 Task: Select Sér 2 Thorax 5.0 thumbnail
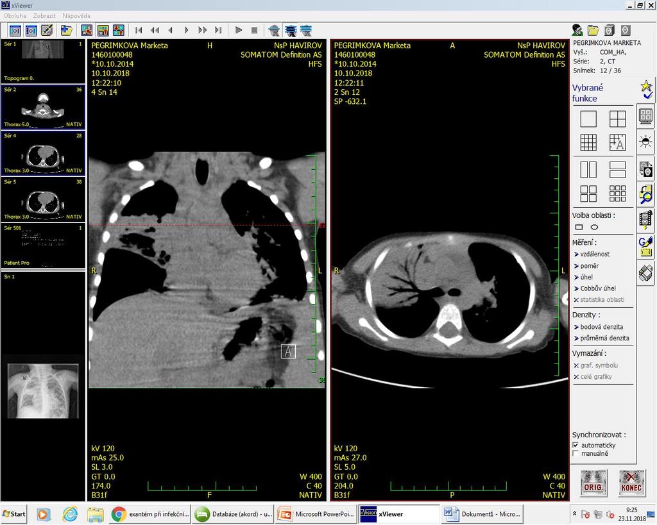[43, 107]
